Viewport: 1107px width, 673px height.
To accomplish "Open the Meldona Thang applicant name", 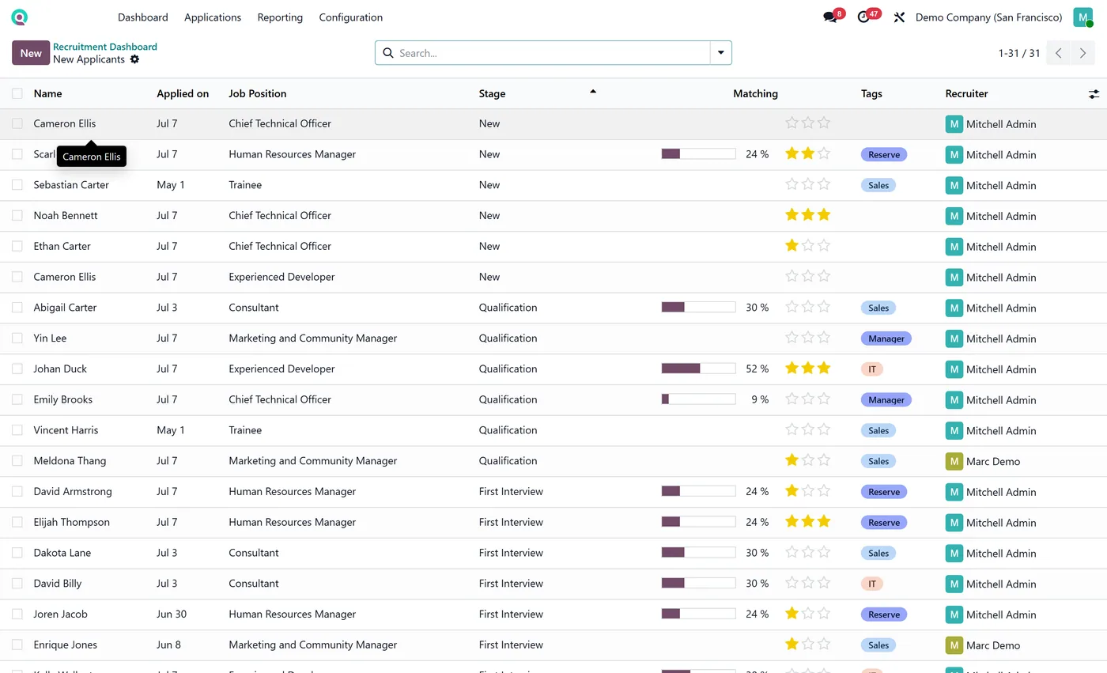I will [x=70, y=461].
